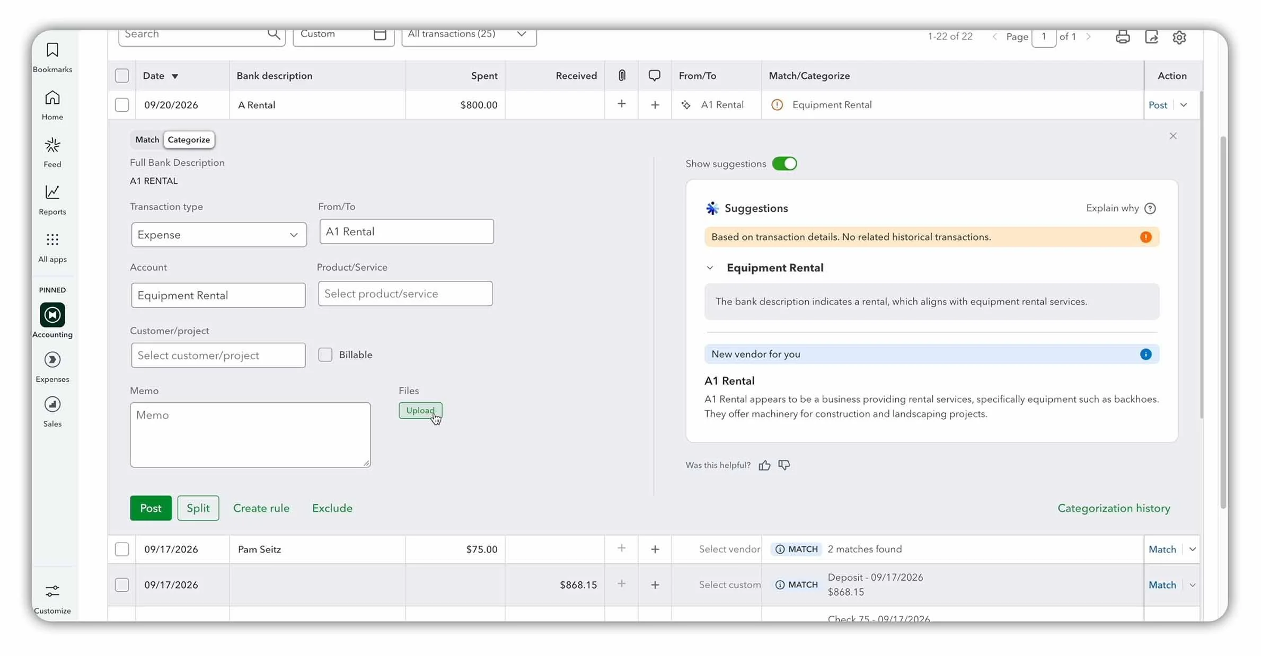This screenshot has height=656, width=1261.
Task: Go to Home in sidebar
Action: tap(52, 105)
